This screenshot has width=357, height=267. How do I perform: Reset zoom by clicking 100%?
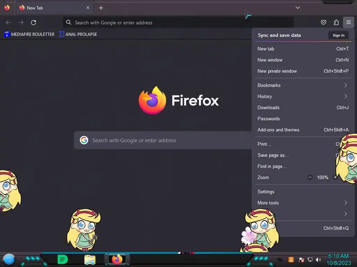(x=322, y=177)
